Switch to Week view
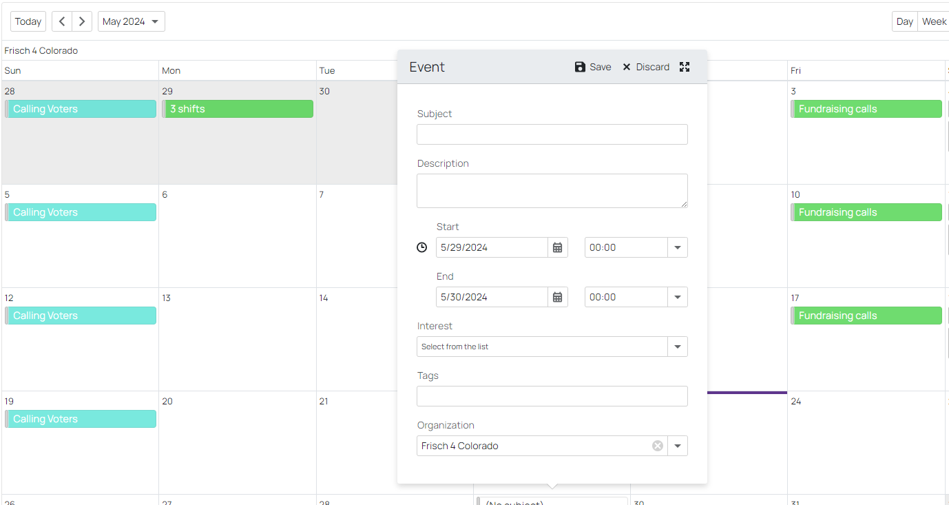This screenshot has height=505, width=949. pyautogui.click(x=934, y=21)
